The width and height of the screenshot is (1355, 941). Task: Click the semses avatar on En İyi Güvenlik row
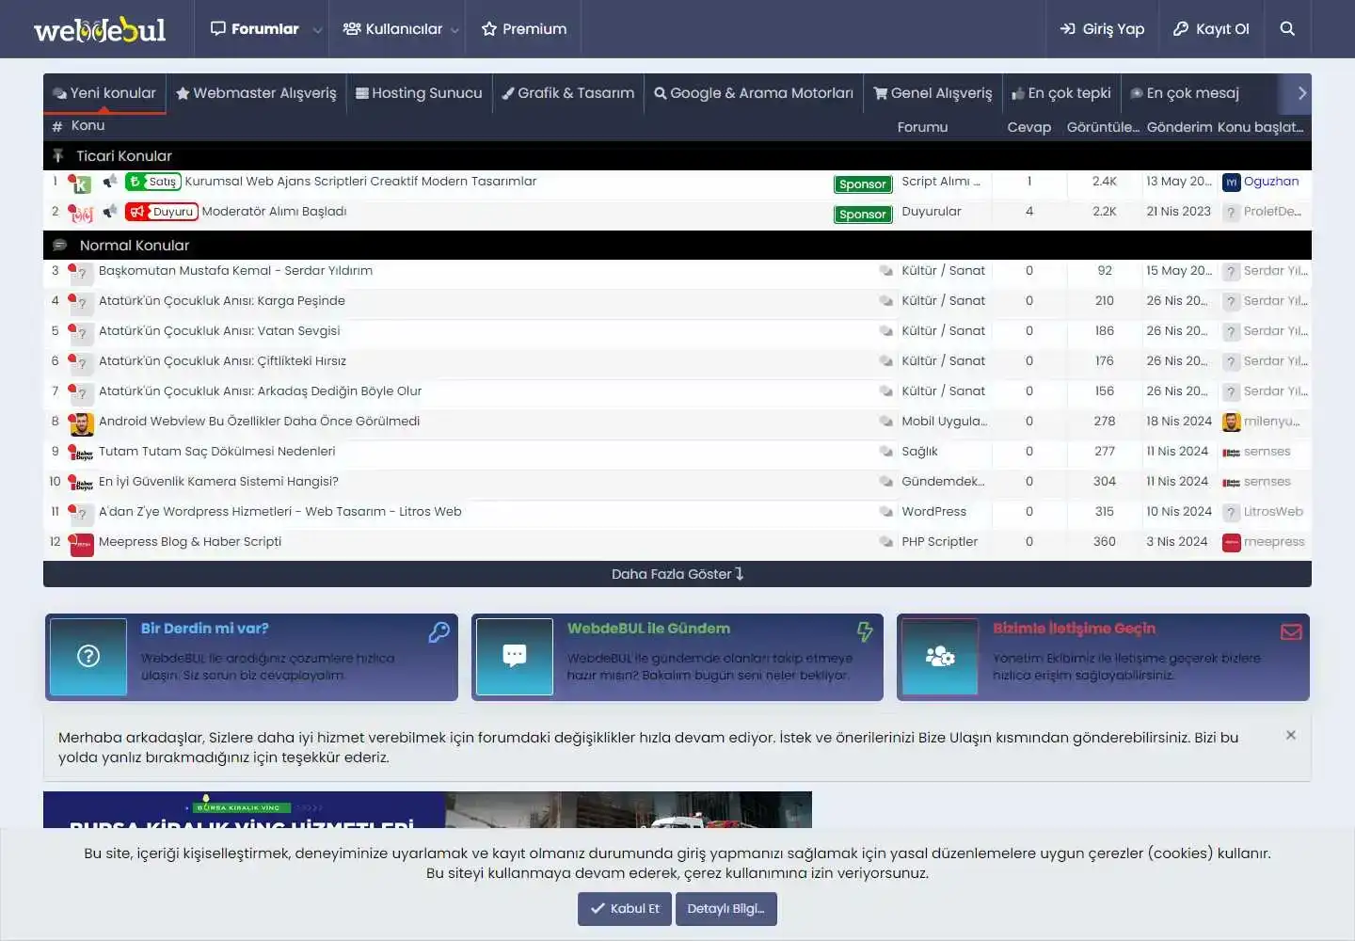[x=1231, y=483]
